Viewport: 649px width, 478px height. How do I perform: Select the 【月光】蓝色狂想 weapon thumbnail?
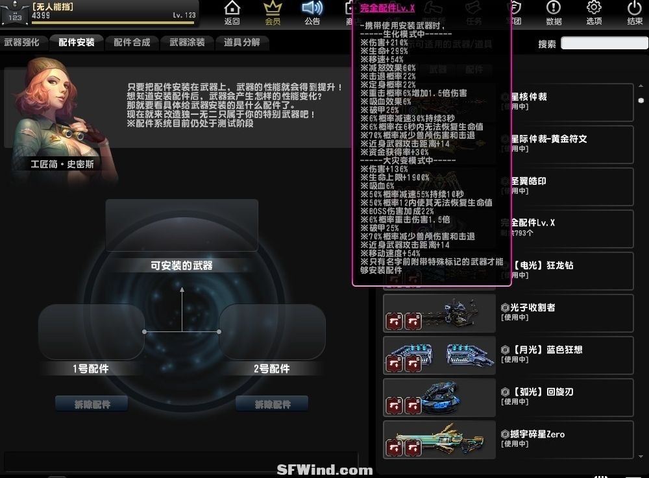pos(439,355)
